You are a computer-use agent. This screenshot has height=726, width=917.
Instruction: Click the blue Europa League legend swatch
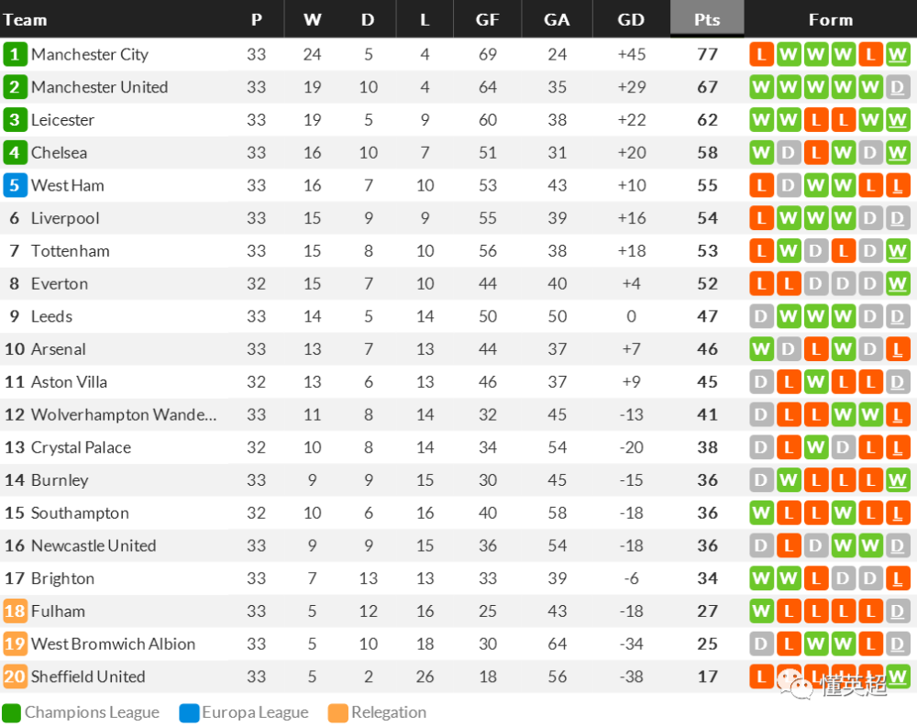pos(189,712)
